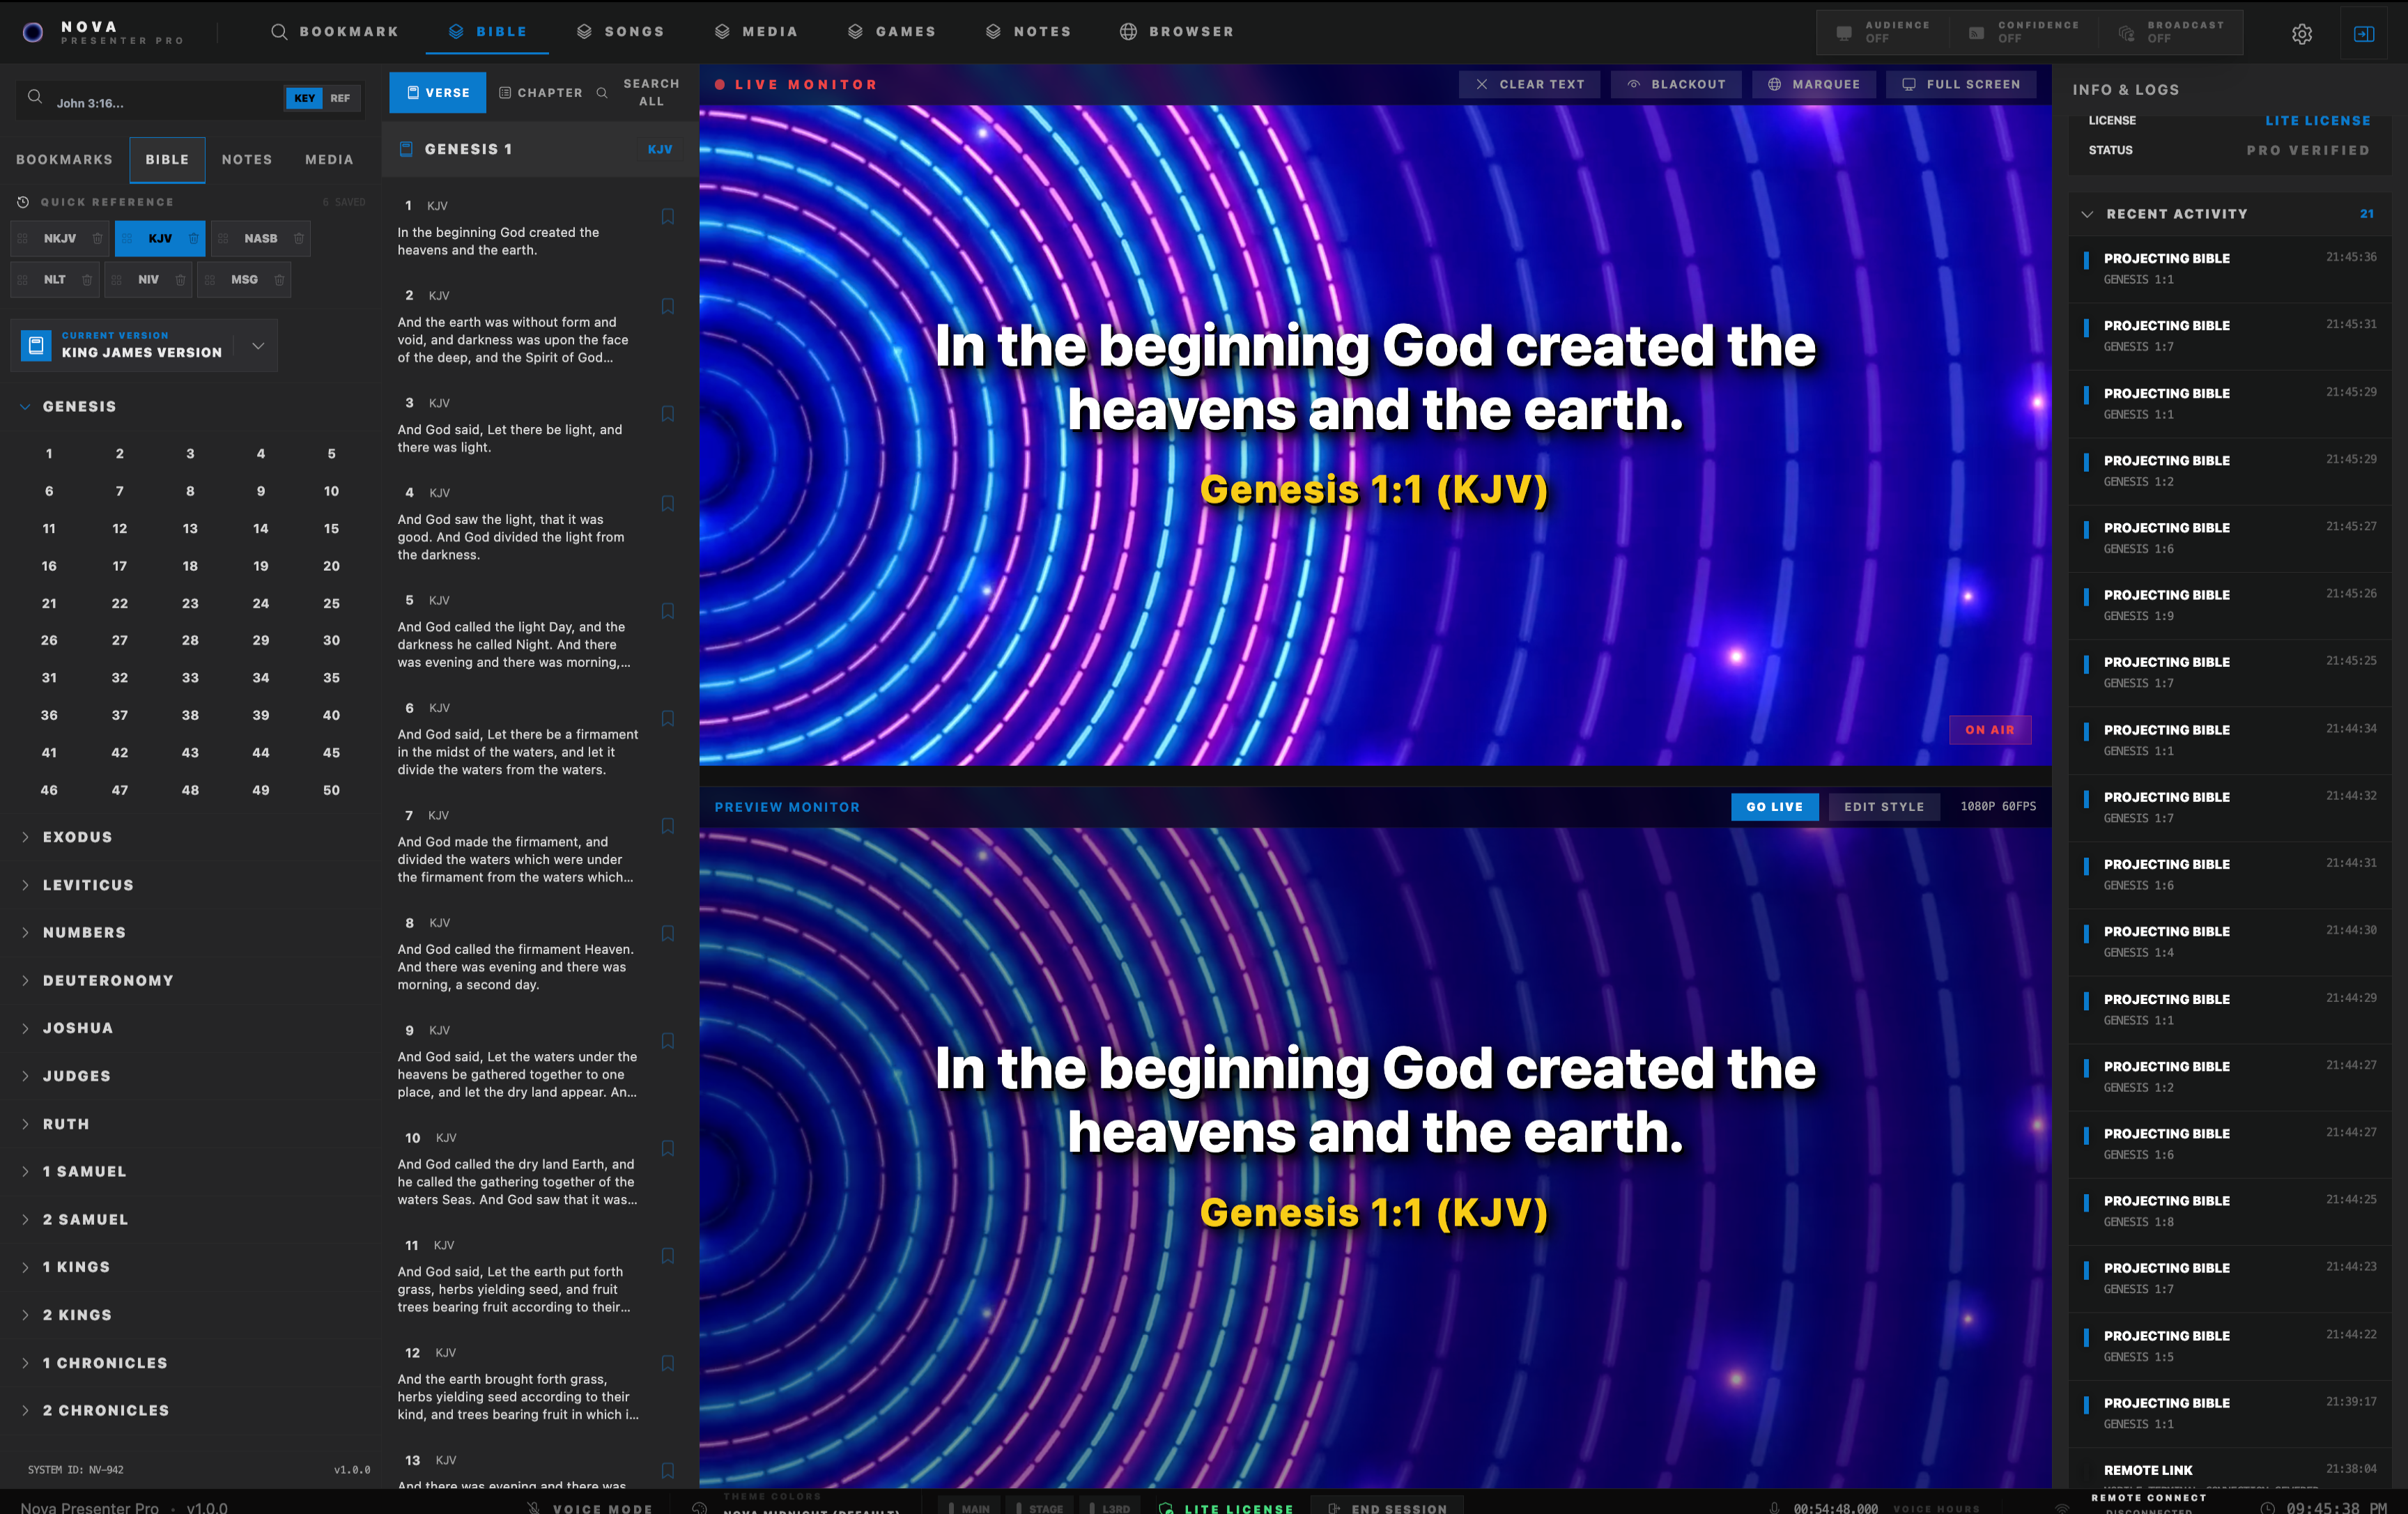
Task: Switch to Chapter view mode
Action: click(x=541, y=93)
